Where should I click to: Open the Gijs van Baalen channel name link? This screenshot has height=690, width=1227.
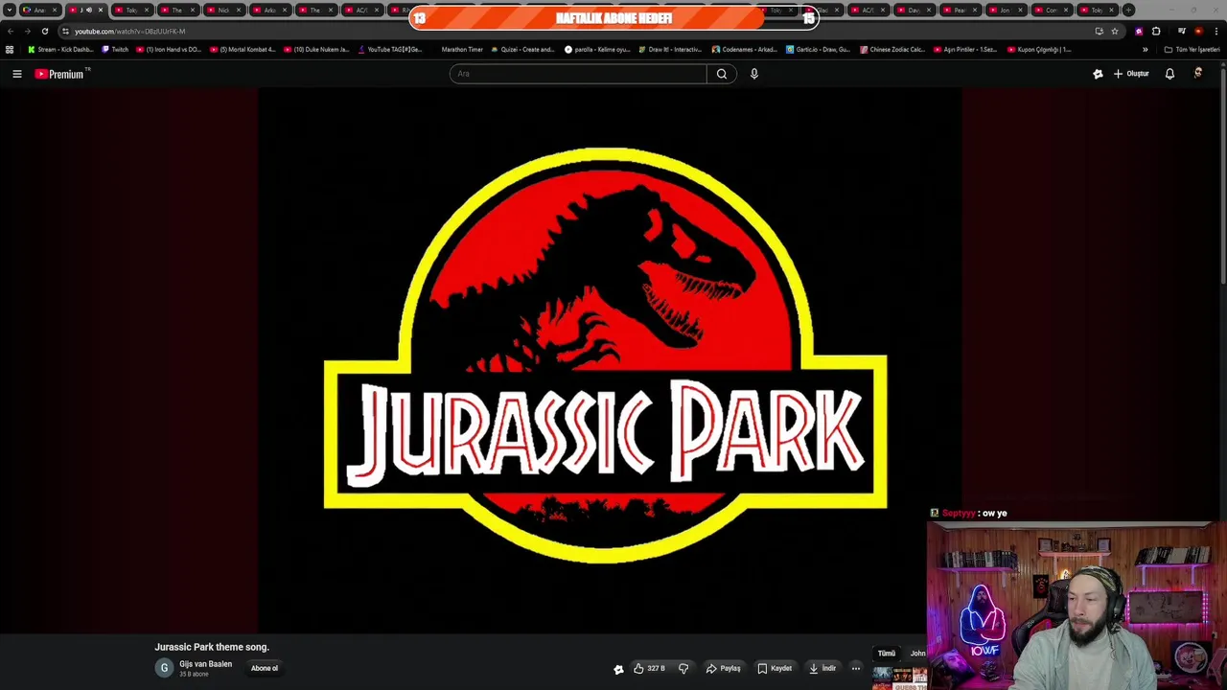(x=205, y=664)
